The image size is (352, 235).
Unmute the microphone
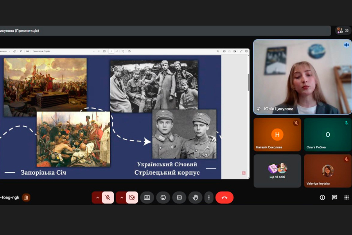108,198
